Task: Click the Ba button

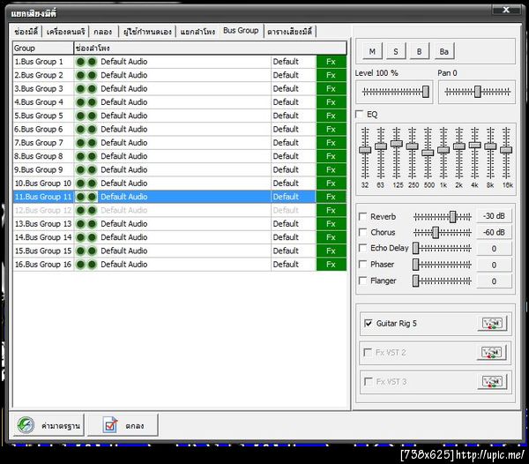Action: [x=444, y=52]
